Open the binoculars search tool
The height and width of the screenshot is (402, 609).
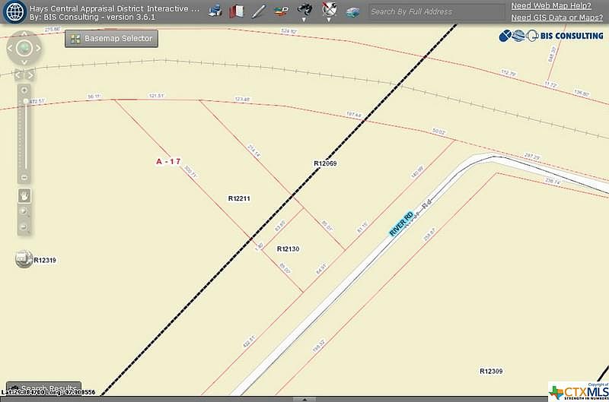click(304, 9)
